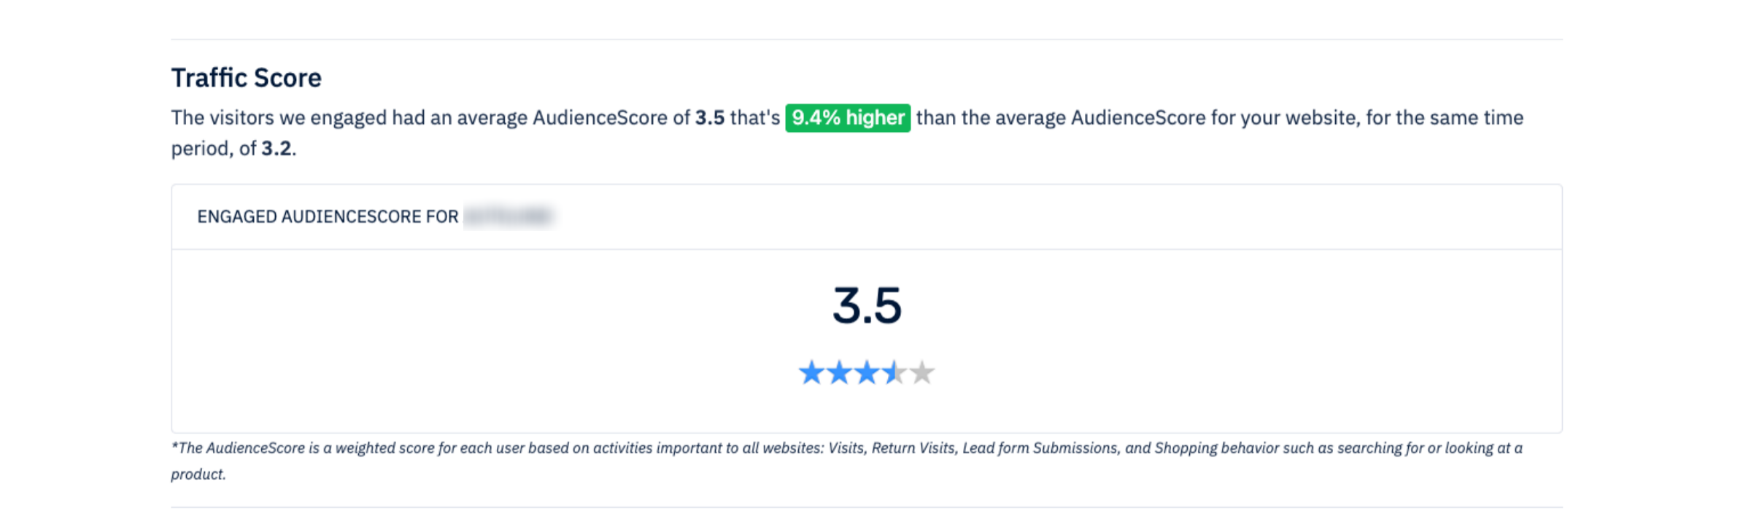Click "Return Visits" in the footnote
This screenshot has height=510, width=1751.
click(x=913, y=448)
